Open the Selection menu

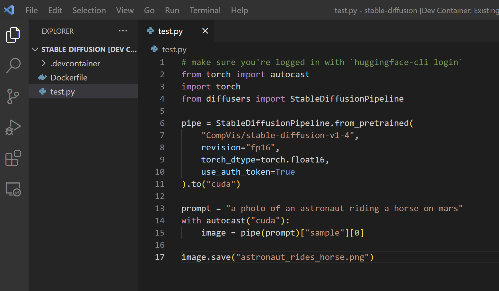tap(89, 10)
